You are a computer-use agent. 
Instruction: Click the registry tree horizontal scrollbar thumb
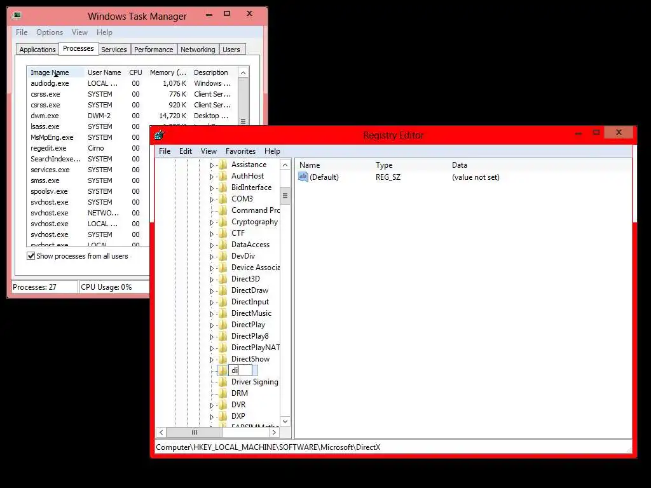(195, 432)
